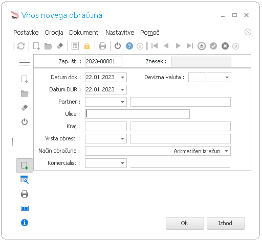This screenshot has width=262, height=242.
Task: Click the blue info icon in sidebar
Action: coord(25,223)
